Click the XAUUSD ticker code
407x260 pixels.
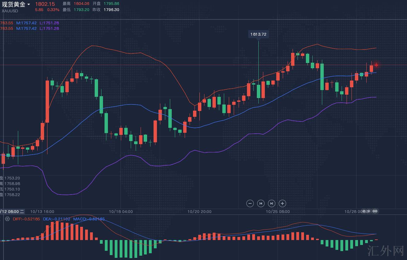tap(10, 11)
